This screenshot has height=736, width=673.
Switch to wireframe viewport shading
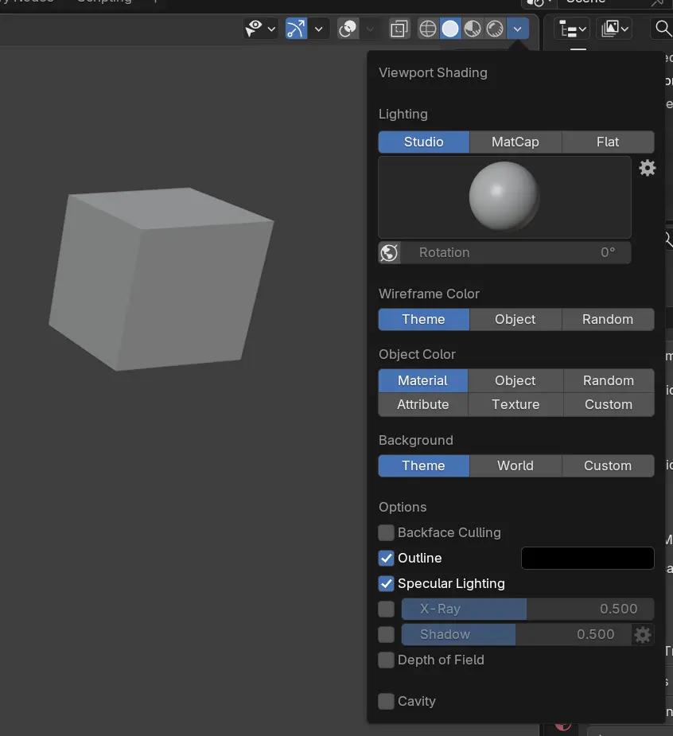pyautogui.click(x=428, y=29)
